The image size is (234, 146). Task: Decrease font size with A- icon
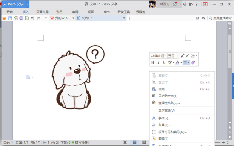click(x=188, y=56)
